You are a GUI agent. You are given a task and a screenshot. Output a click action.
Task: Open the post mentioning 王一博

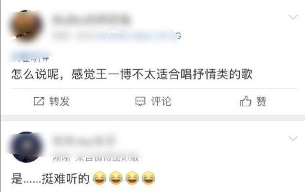[x=132, y=74]
